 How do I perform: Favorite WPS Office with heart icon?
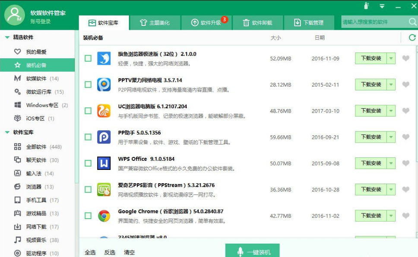[406, 163]
